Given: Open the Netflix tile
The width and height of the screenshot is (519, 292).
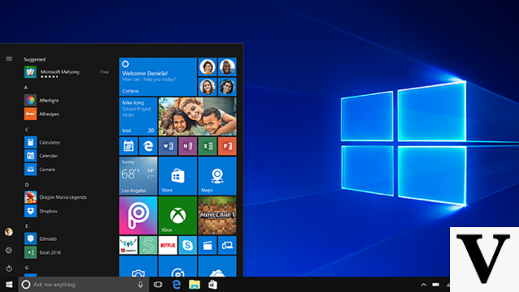Looking at the screenshot, I should click(168, 245).
